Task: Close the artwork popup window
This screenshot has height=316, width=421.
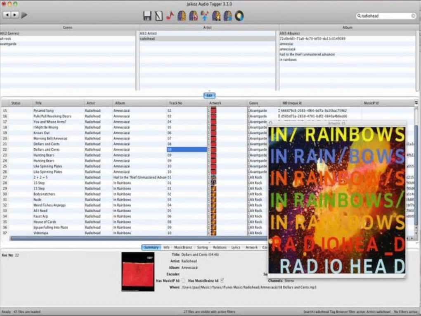Action: click(x=271, y=123)
